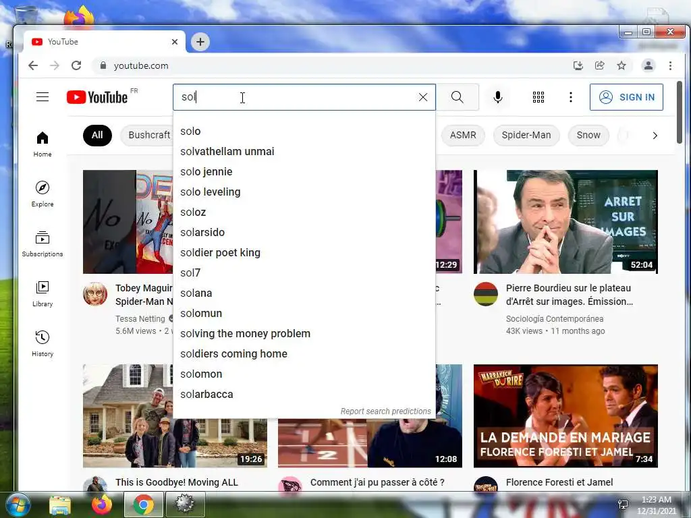Click the magnifier search button
691x518 pixels.
coord(458,97)
